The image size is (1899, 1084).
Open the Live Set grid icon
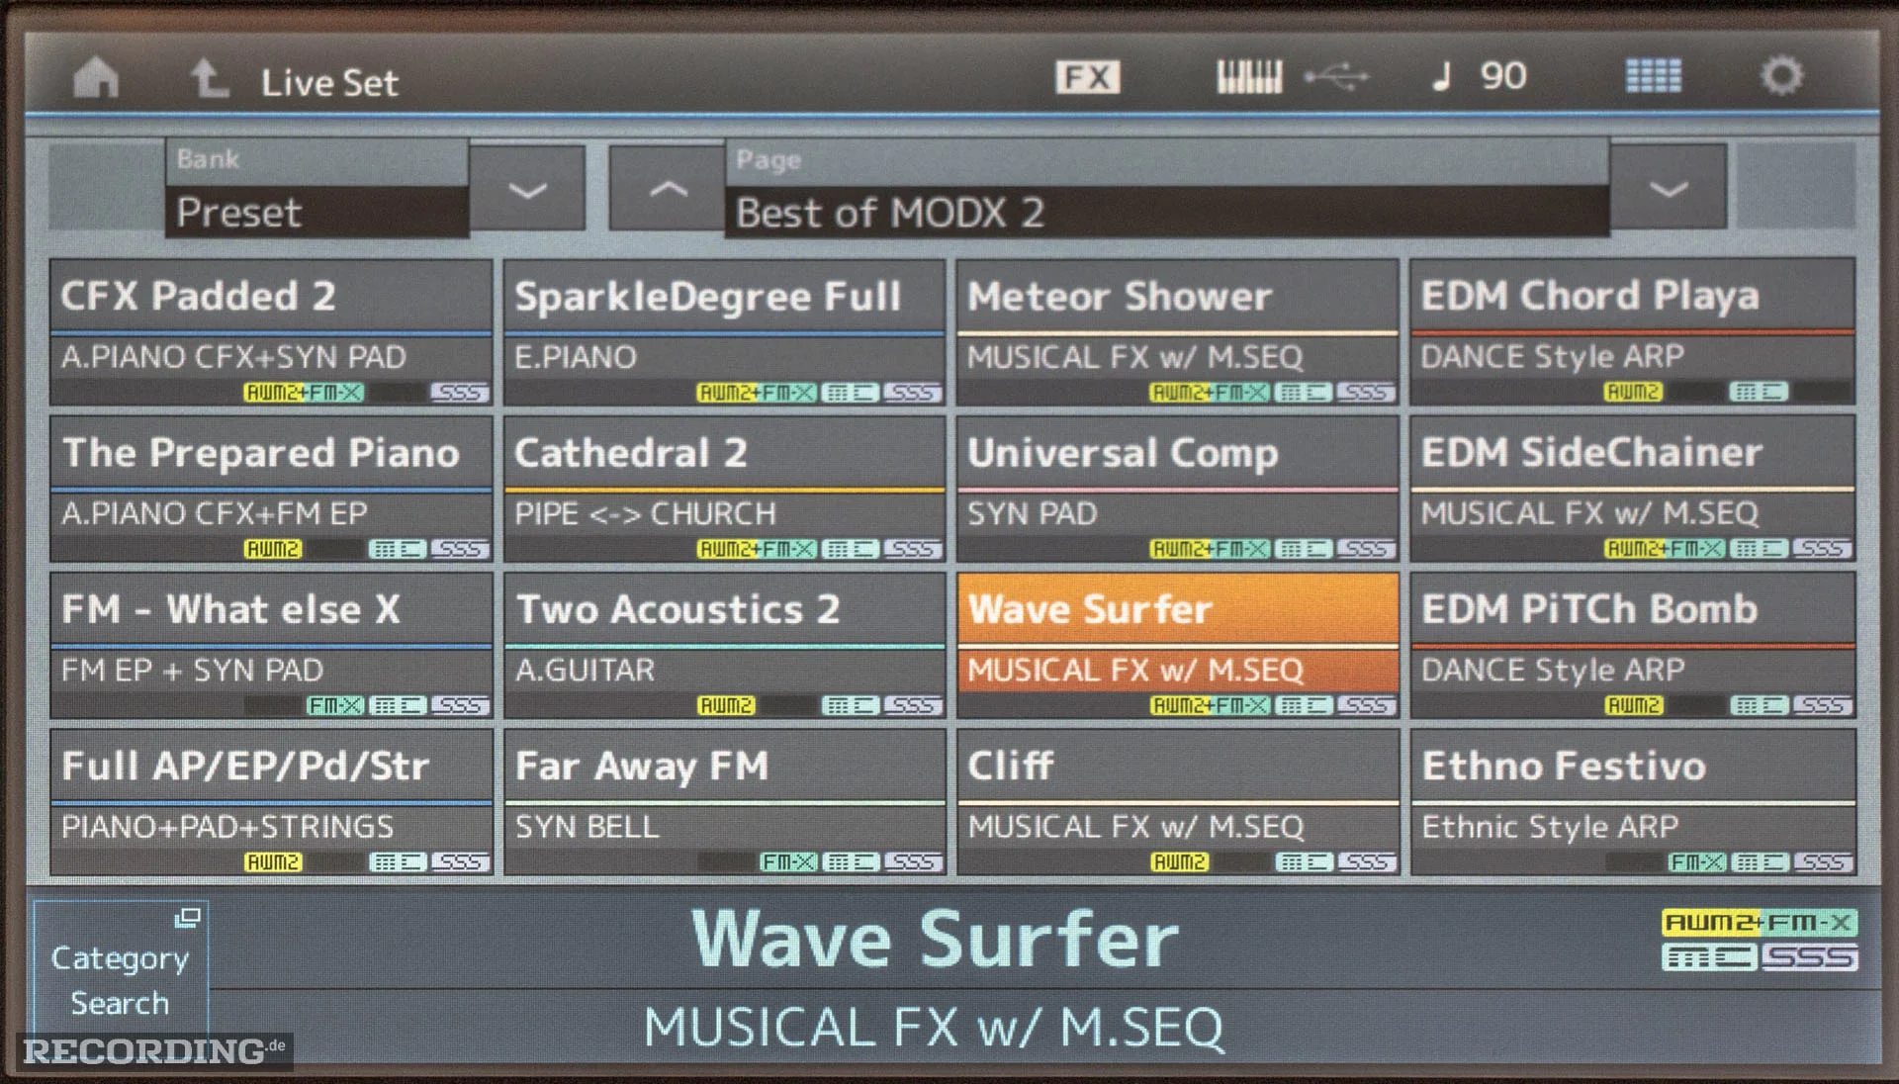click(1653, 75)
